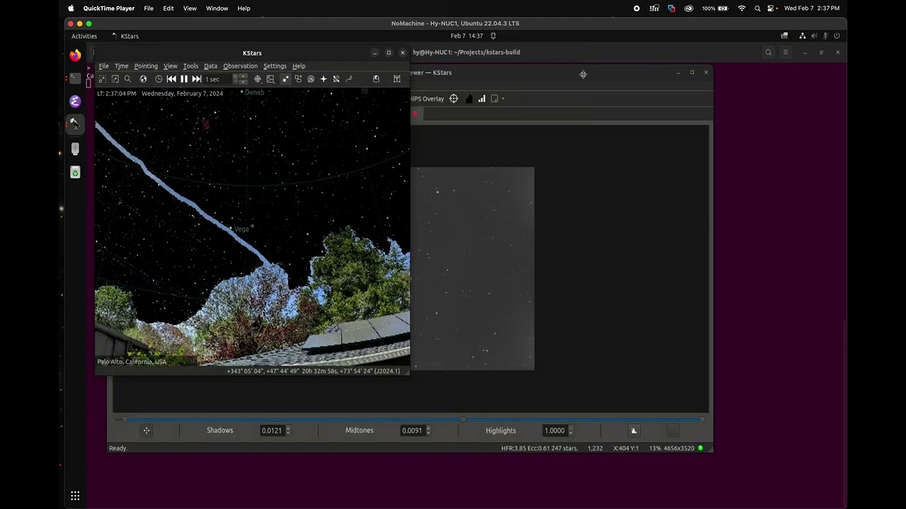Image resolution: width=906 pixels, height=509 pixels.
Task: Click the auto stretch histogram button
Action: coord(633,431)
